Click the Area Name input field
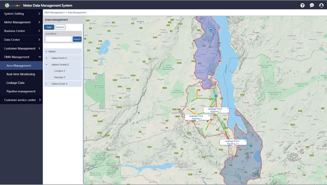327x185 pixels. pos(58,39)
